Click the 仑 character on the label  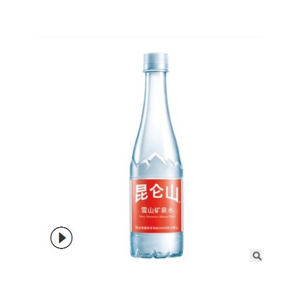click(157, 192)
